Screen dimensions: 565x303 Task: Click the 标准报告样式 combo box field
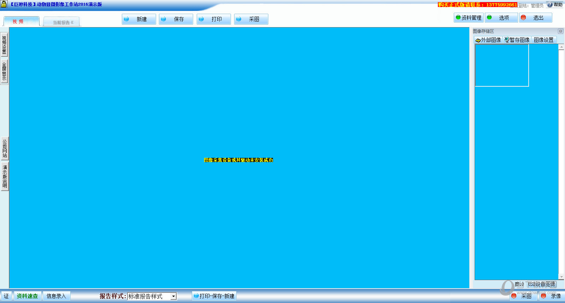pyautogui.click(x=152, y=296)
